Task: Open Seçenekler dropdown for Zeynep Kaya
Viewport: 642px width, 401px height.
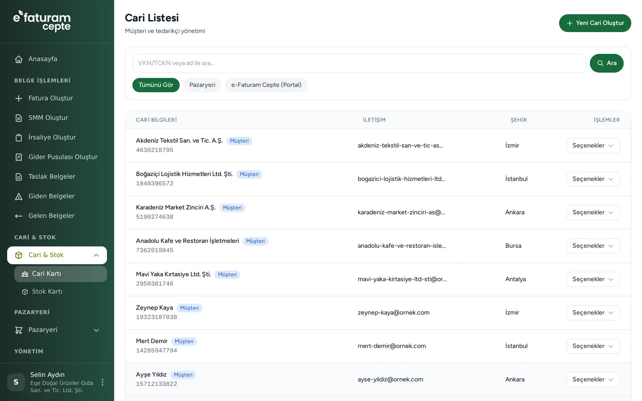Action: [593, 313]
